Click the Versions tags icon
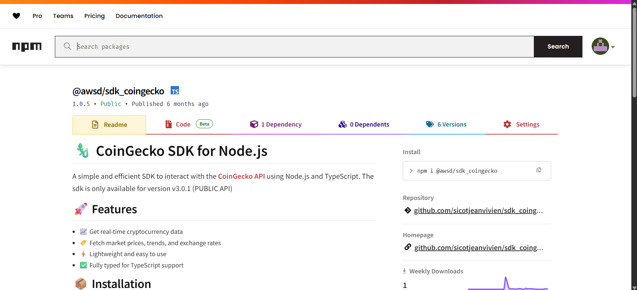 point(430,124)
